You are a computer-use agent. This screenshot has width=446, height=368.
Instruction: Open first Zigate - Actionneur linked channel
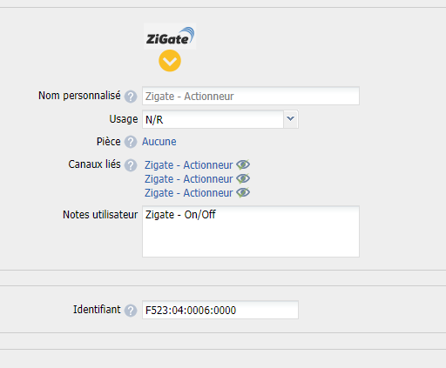point(189,165)
